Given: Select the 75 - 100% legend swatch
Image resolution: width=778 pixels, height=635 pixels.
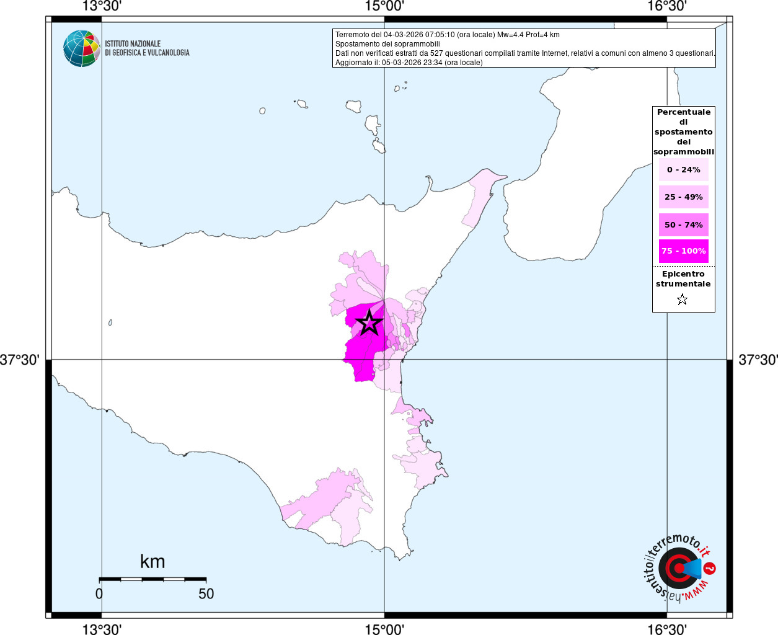Looking at the screenshot, I should point(684,251).
